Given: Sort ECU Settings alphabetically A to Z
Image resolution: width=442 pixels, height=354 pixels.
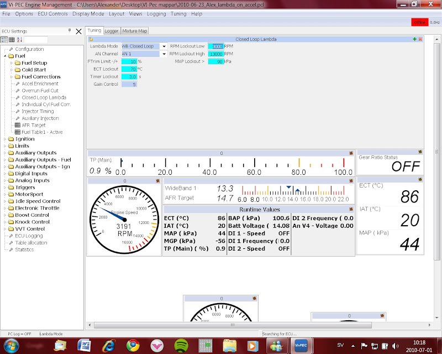Looking at the screenshot, I should point(19,39).
